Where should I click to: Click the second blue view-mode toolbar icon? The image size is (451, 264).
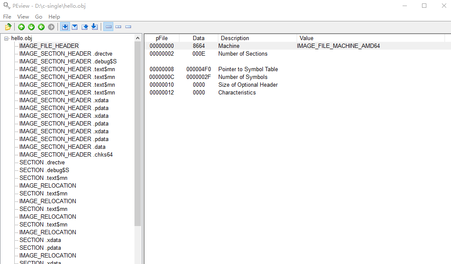[75, 27]
